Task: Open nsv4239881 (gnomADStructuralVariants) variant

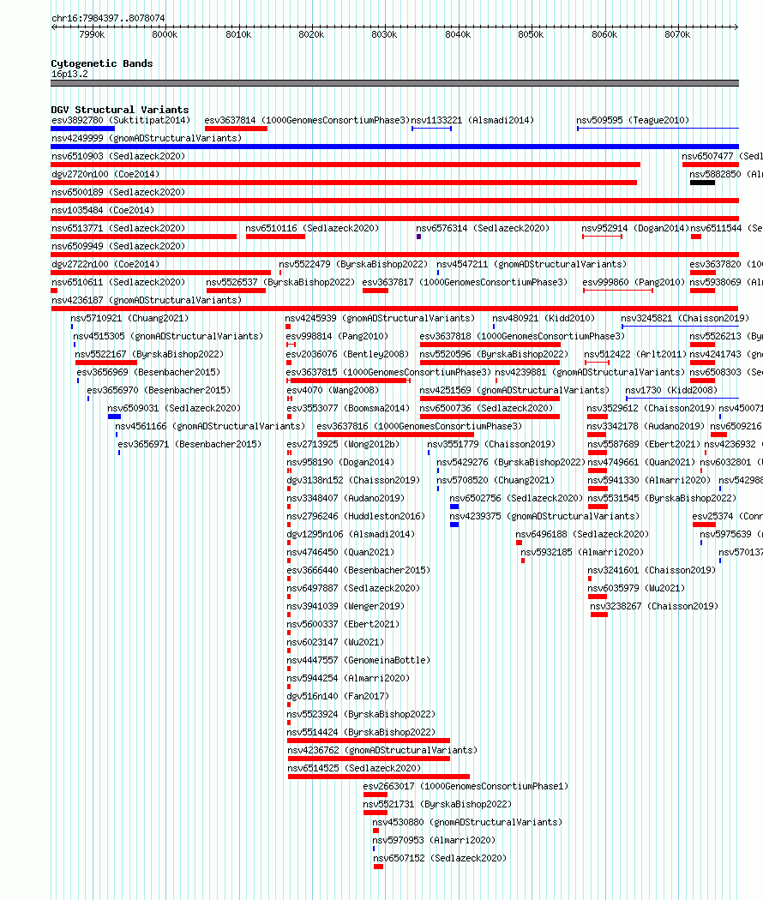Action: click(x=590, y=372)
